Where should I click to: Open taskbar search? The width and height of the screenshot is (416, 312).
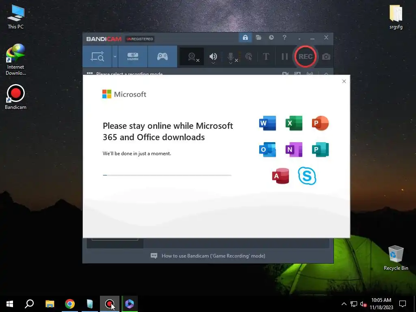click(x=29, y=304)
